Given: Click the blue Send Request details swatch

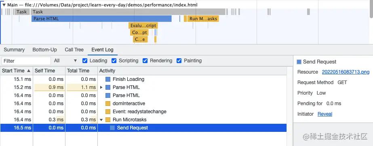Looking at the screenshot, I should (299, 62).
